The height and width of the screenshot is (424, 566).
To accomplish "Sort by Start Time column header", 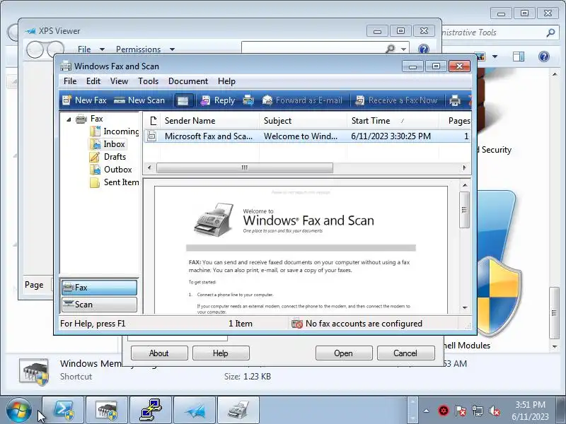I will 393,120.
